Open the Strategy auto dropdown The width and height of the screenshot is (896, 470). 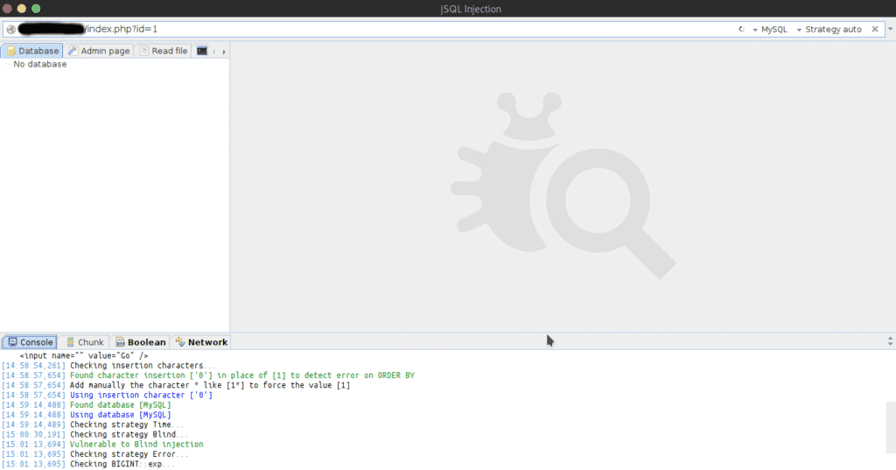pos(829,30)
